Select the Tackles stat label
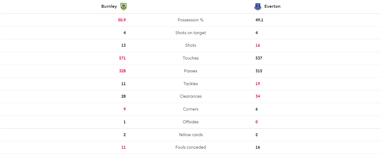 click(x=191, y=84)
